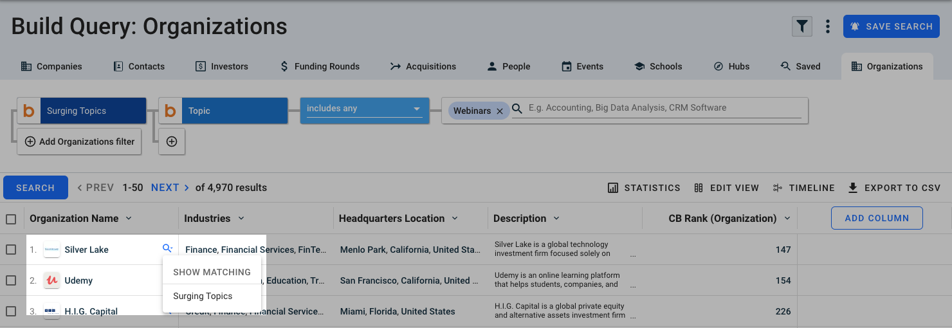Click CB Rank value 147

coord(783,250)
